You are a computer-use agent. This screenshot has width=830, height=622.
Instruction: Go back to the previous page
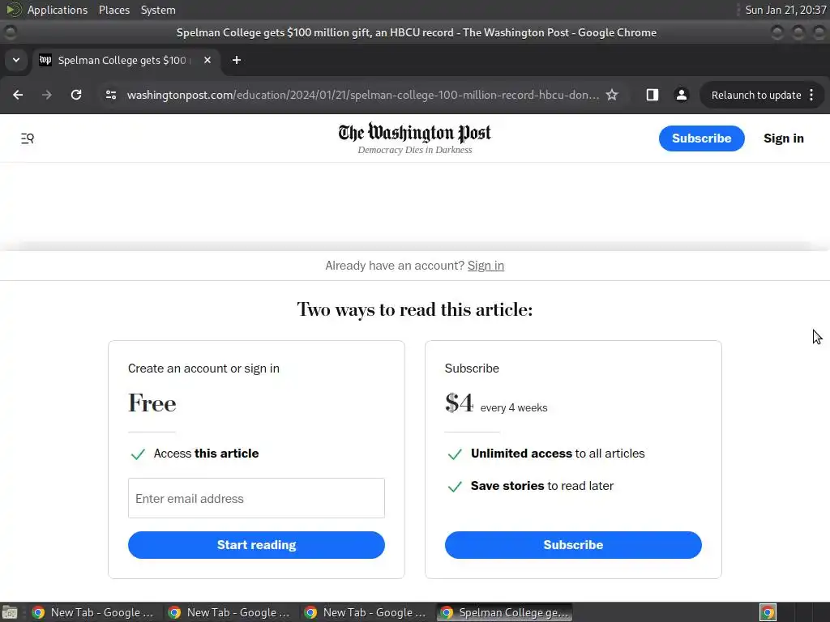click(18, 95)
